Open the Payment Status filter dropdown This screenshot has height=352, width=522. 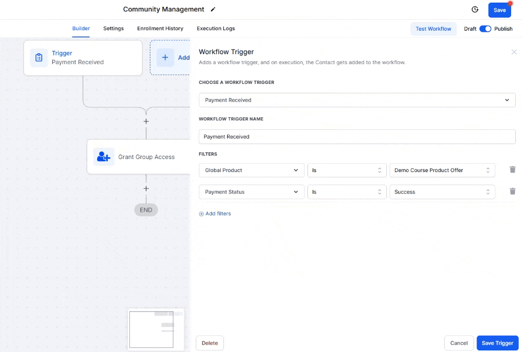(x=252, y=192)
